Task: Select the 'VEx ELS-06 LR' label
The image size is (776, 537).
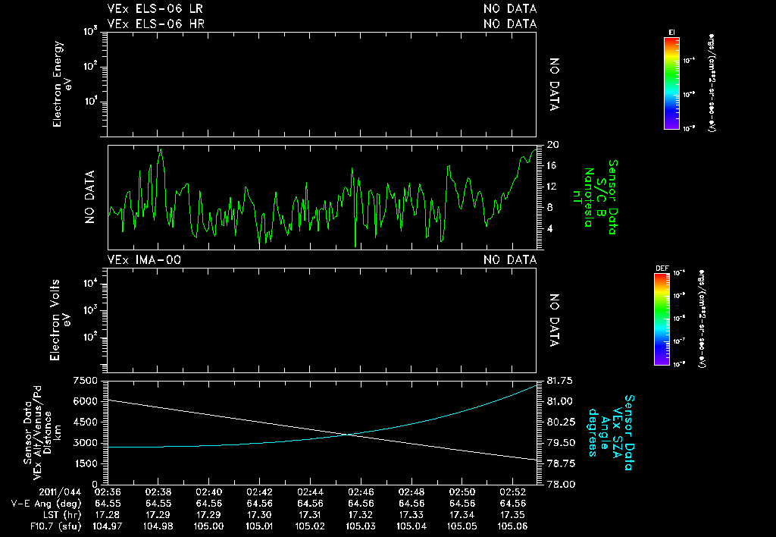Action: pyautogui.click(x=155, y=9)
